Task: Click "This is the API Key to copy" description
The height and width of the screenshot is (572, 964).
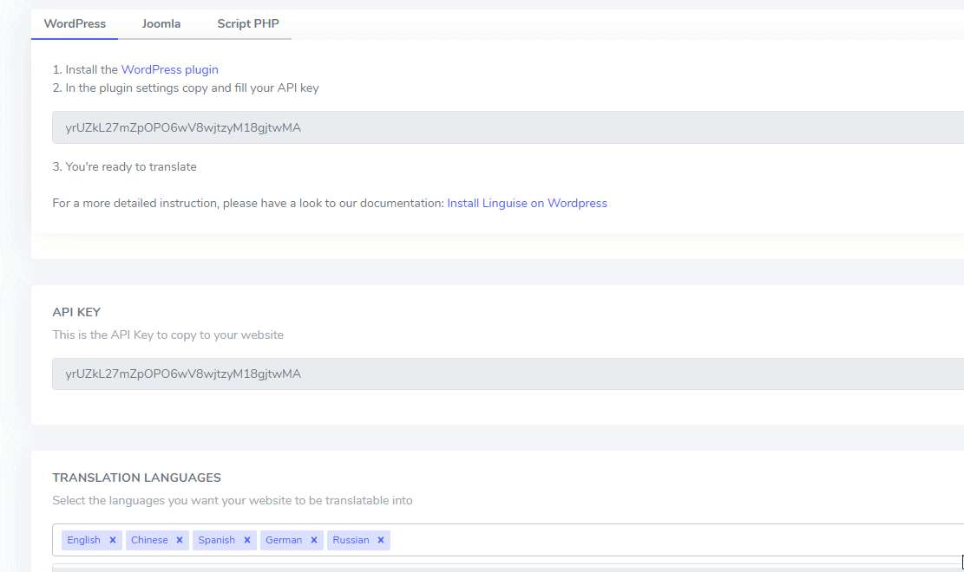Action: tap(167, 335)
